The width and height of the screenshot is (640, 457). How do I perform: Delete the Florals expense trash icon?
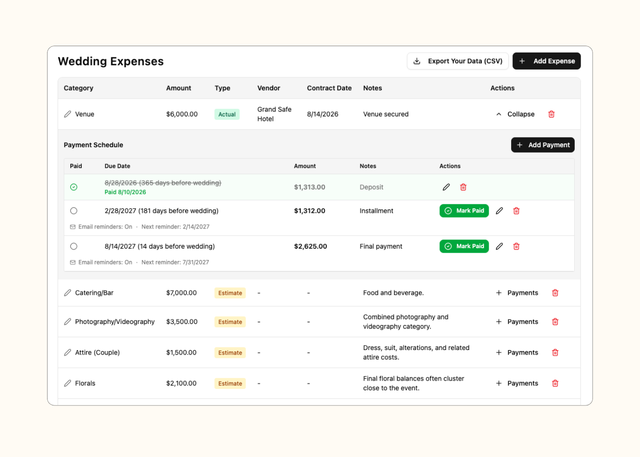555,383
